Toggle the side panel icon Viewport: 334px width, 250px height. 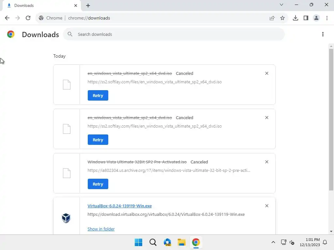coord(306,18)
